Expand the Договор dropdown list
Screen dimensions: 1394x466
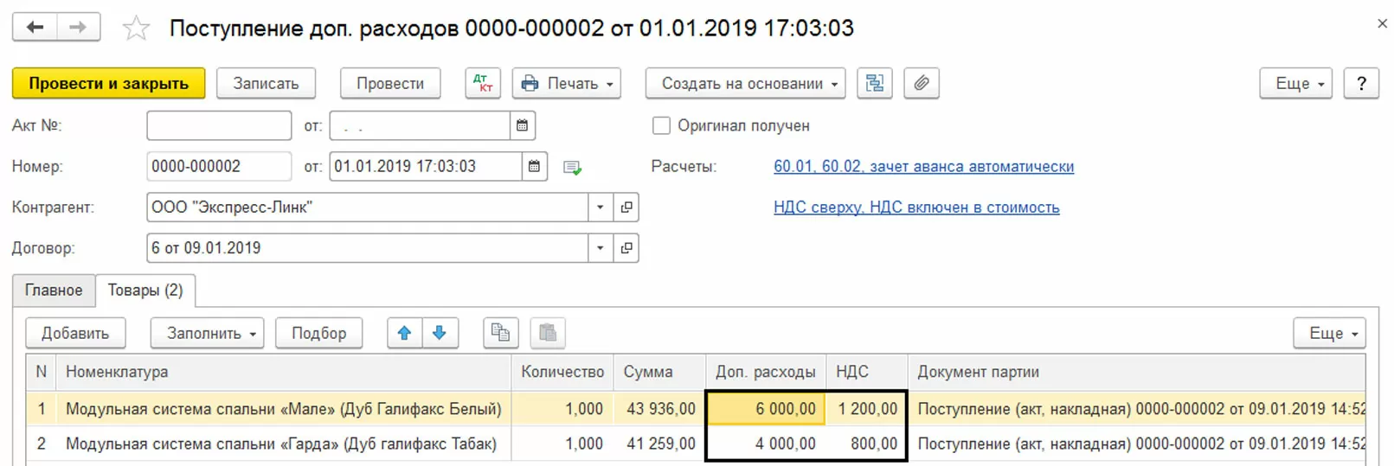(x=601, y=248)
